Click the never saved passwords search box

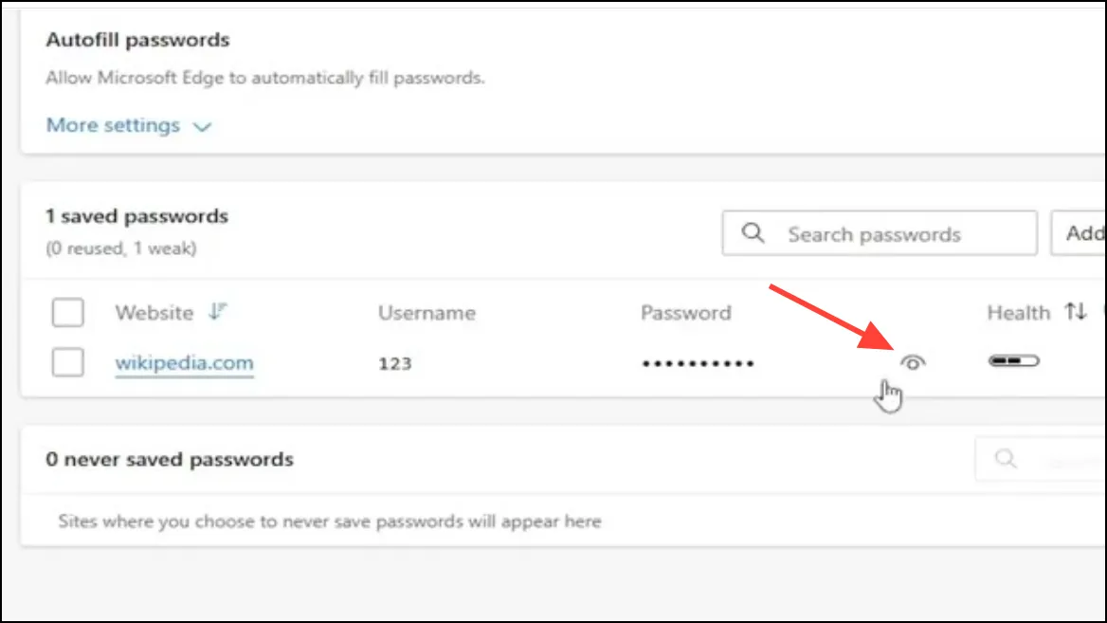1041,459
